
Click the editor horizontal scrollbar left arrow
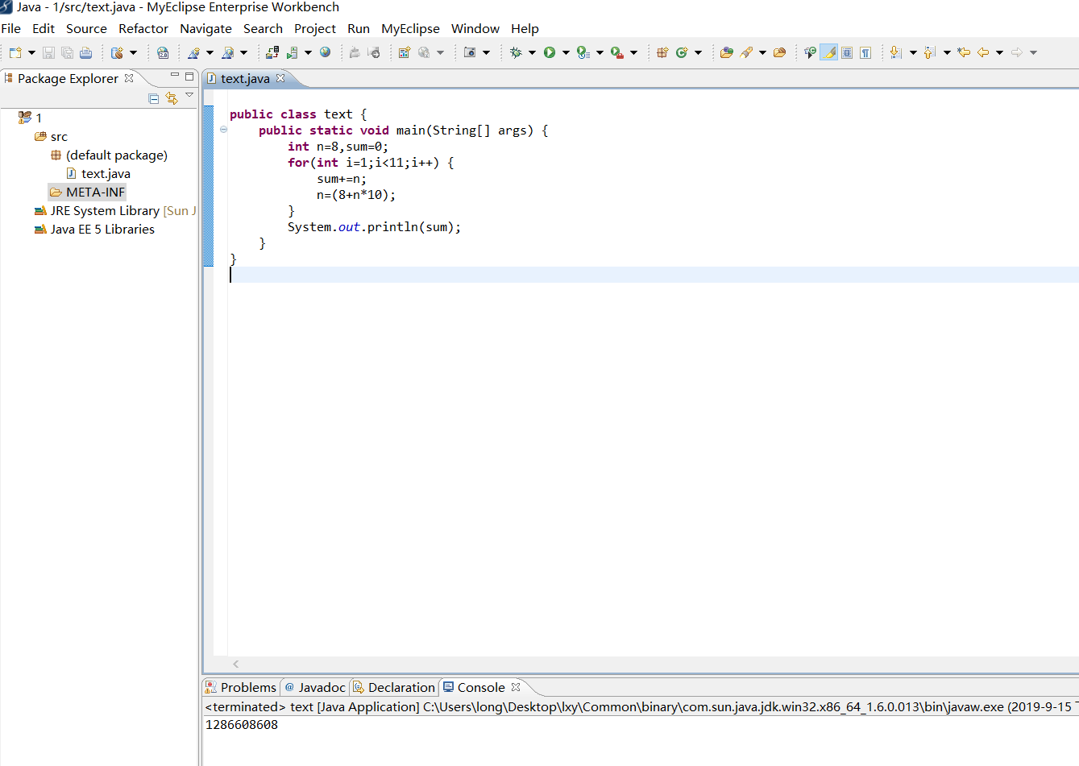(235, 664)
